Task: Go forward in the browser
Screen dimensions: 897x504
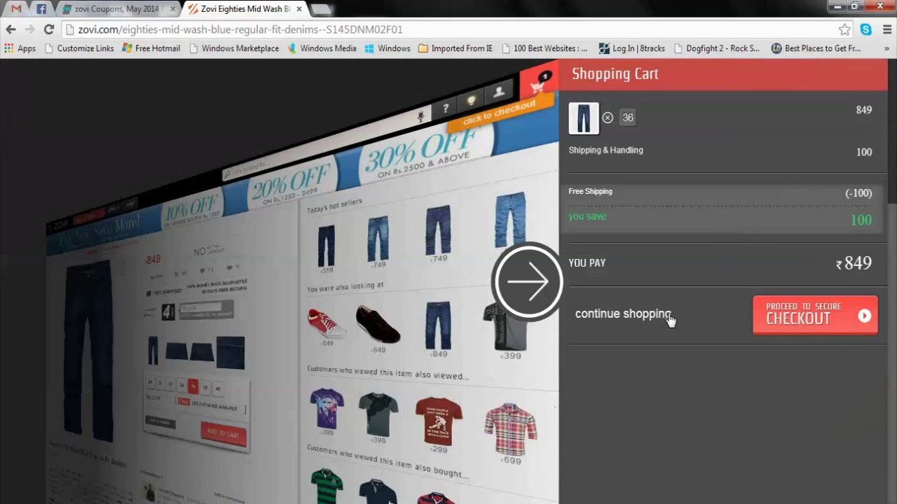Action: click(x=29, y=29)
